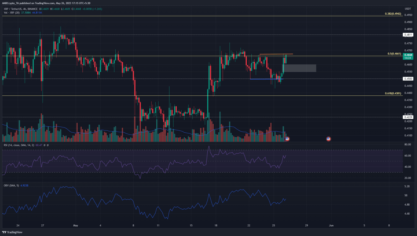Click the gray highlighted rectangle on the chart
The image size is (417, 236).
[x=300, y=68]
